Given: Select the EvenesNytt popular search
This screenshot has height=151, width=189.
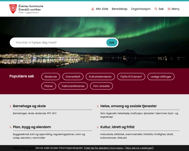Looking at the screenshot, I should [73, 76].
